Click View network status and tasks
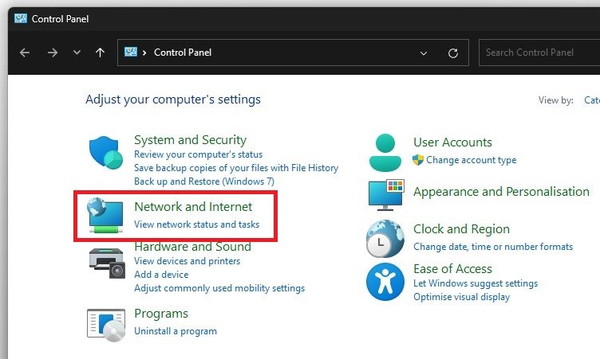The width and height of the screenshot is (600, 359). (197, 224)
